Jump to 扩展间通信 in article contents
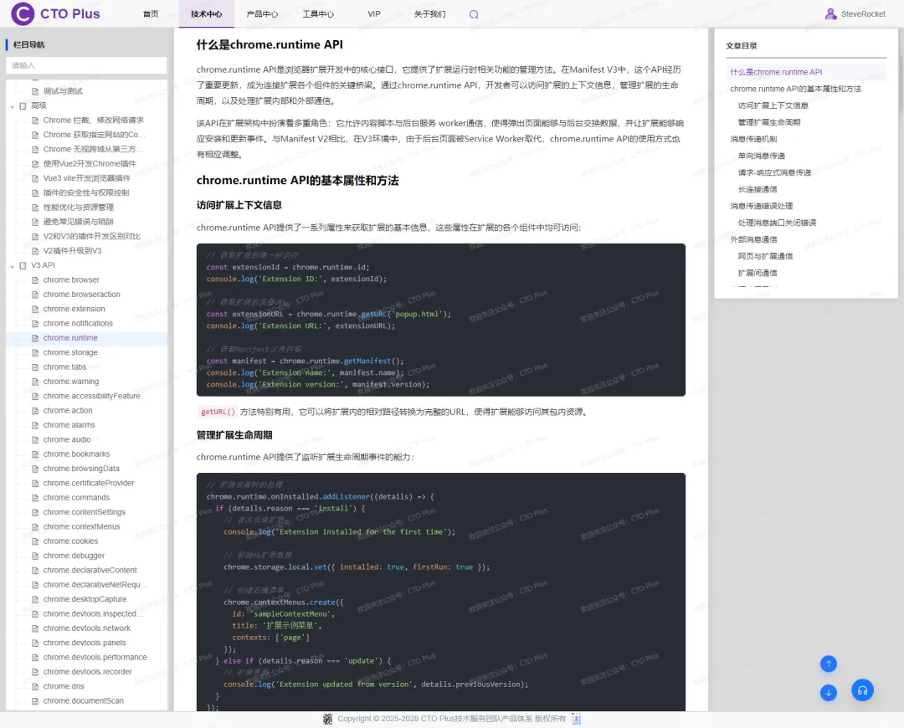 (x=758, y=273)
